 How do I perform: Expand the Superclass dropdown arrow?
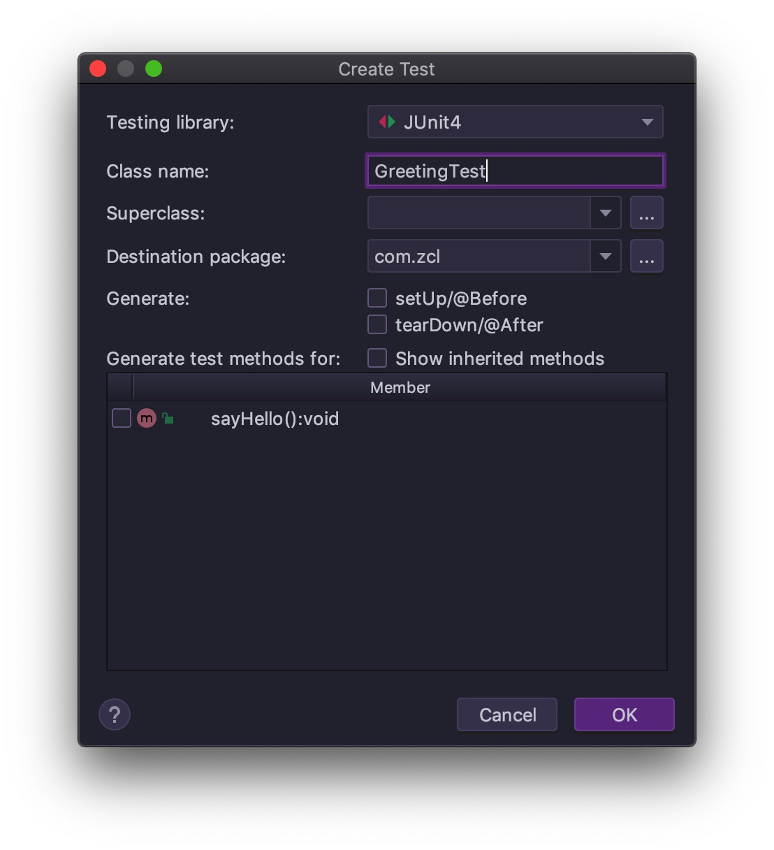click(605, 213)
